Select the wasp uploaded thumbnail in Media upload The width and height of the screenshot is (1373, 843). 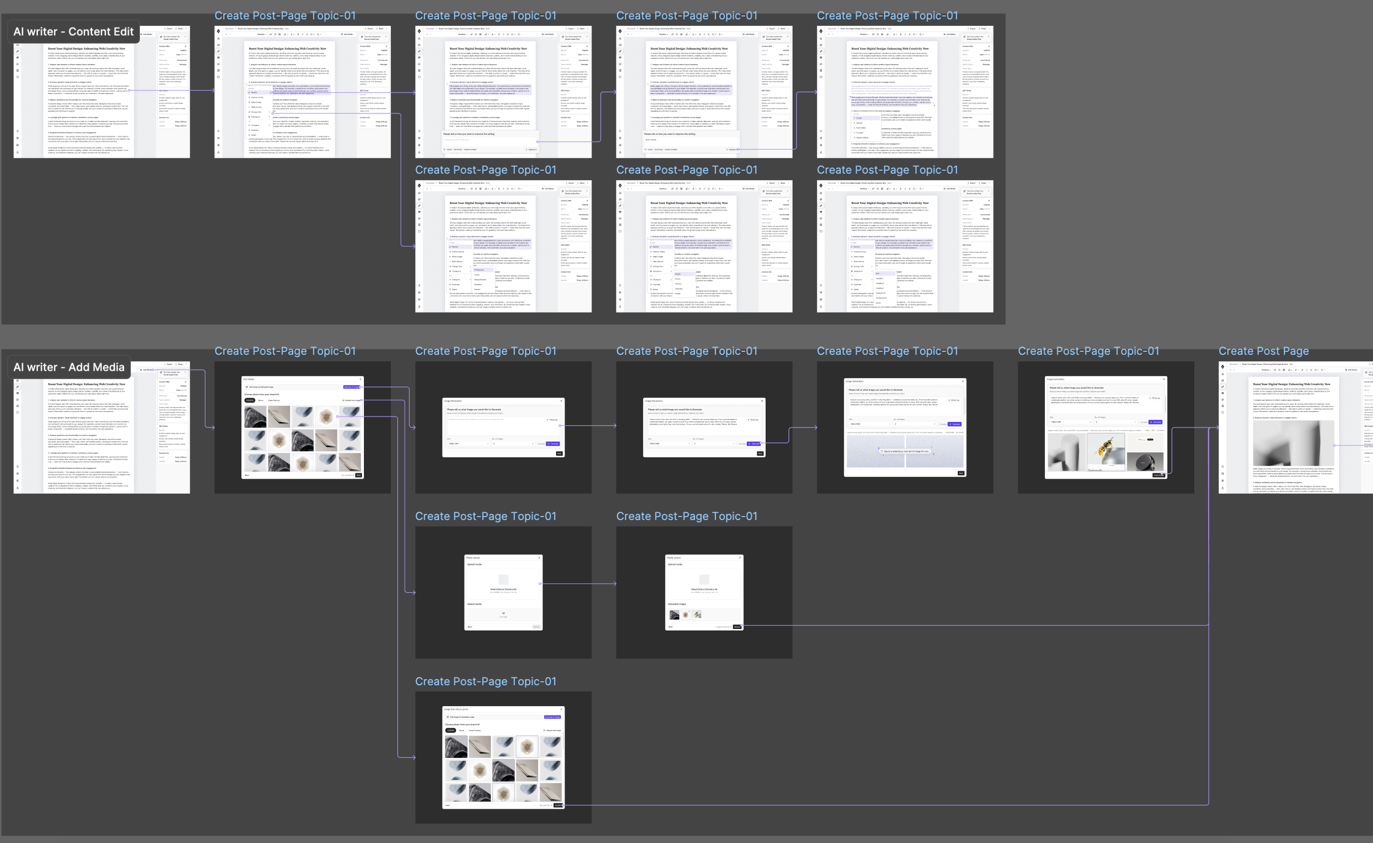tap(696, 615)
